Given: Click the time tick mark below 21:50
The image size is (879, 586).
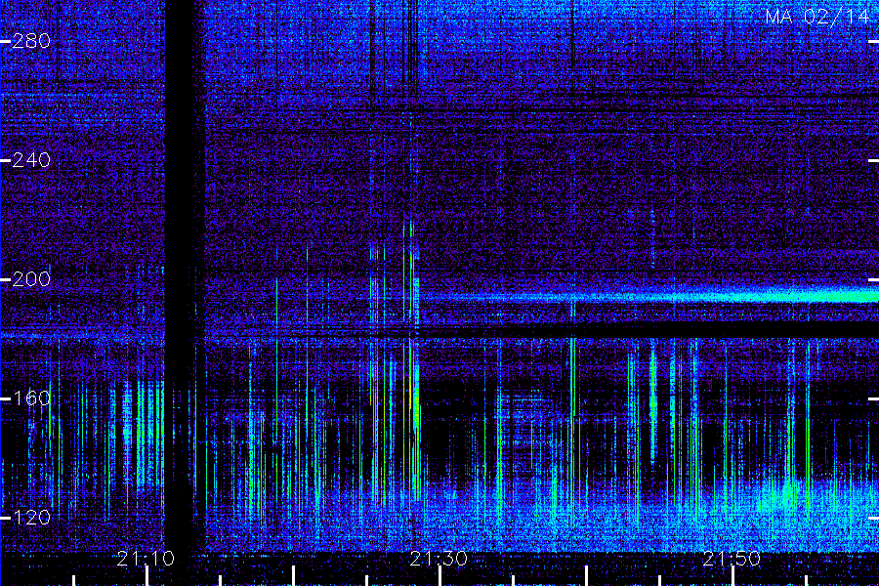Looking at the screenshot, I should (x=732, y=576).
